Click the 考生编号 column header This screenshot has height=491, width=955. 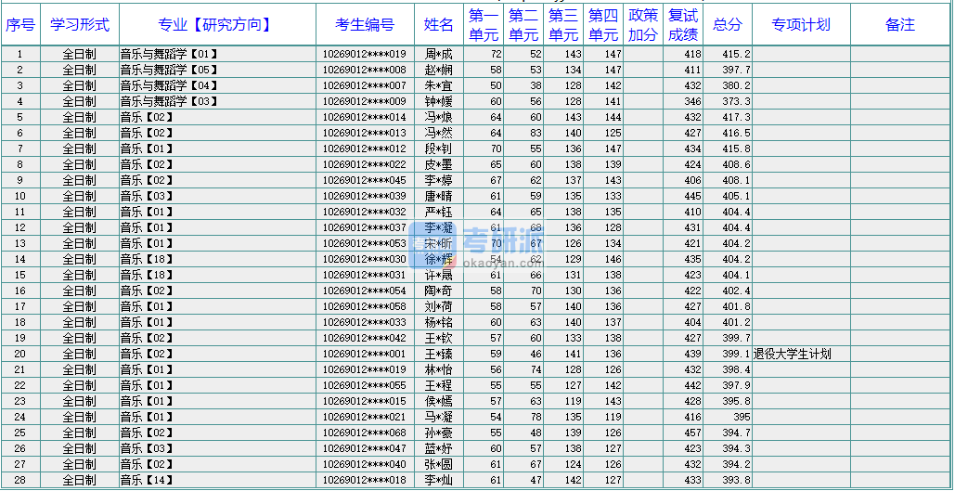[364, 25]
